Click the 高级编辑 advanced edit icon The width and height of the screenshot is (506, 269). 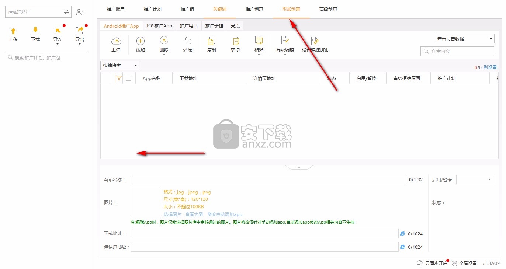tap(285, 41)
